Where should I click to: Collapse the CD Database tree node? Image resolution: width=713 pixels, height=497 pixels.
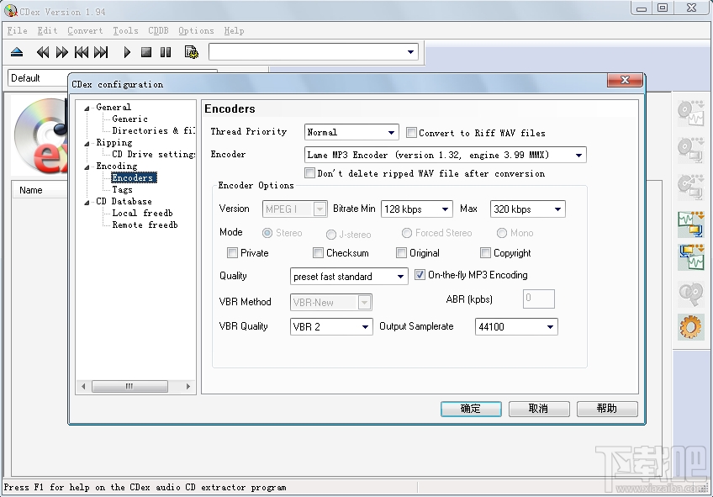87,203
